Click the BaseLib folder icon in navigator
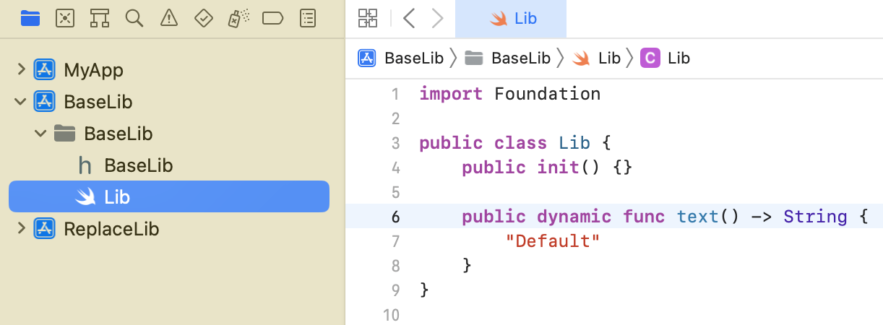The image size is (883, 325). (x=65, y=133)
